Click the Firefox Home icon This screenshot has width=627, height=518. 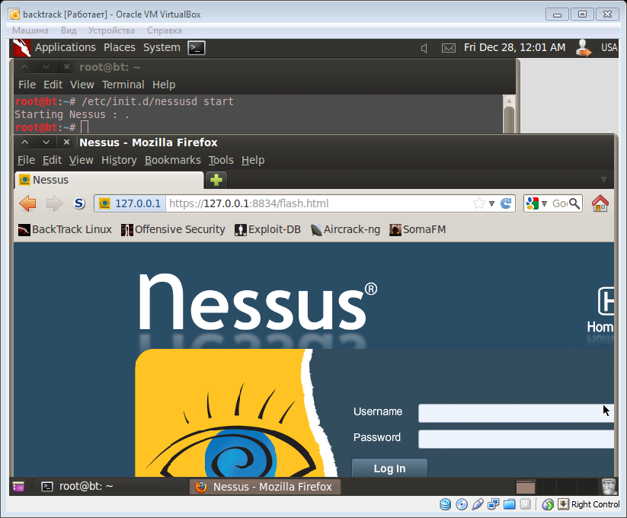pos(600,203)
